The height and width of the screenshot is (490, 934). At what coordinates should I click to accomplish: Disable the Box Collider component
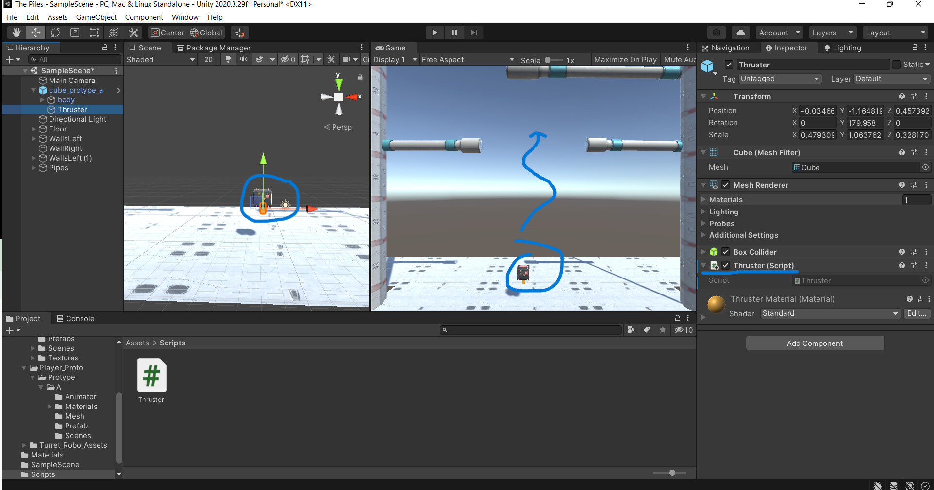tap(725, 252)
